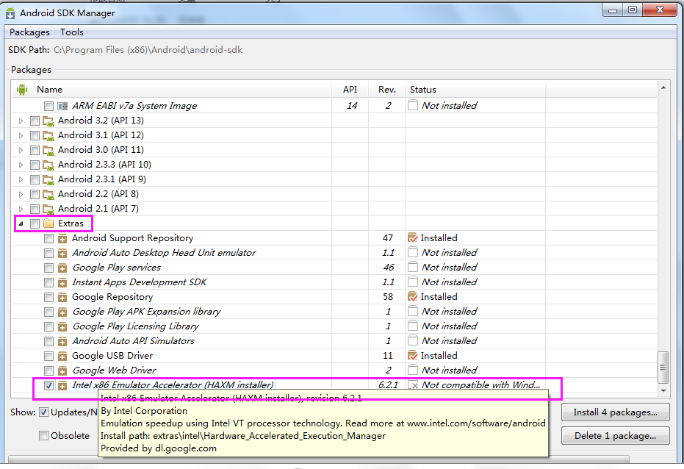Viewport: 684px width, 469px height.
Task: Click the Android Auto Desktop Head Unit package icon
Action: click(62, 254)
